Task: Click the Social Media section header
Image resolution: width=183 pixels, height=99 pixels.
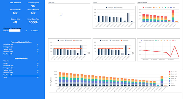Action: 142,2
